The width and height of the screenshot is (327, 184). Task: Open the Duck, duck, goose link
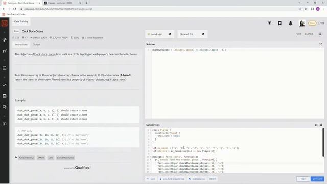pos(45,54)
